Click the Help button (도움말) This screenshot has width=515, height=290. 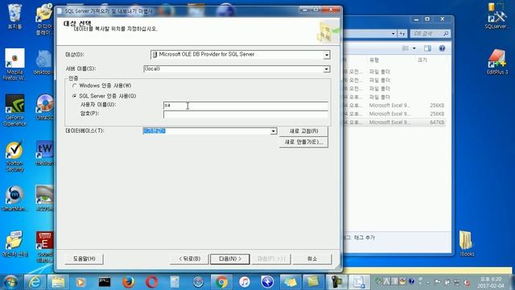point(84,259)
